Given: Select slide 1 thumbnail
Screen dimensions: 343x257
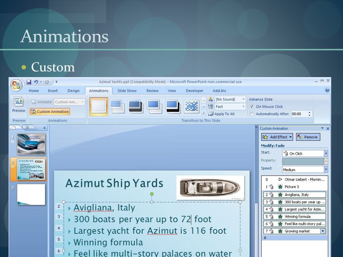Looking at the screenshot, I should [x=31, y=144].
